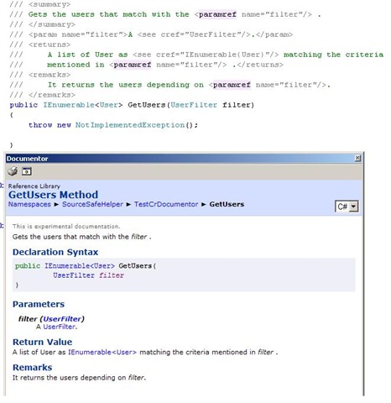The image size is (391, 403).
Task: Click the UserFilter type in the code signature
Action: pyautogui.click(x=194, y=105)
